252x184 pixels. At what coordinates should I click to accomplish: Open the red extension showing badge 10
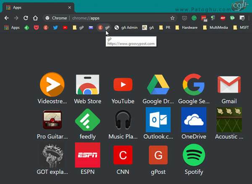(x=204, y=18)
